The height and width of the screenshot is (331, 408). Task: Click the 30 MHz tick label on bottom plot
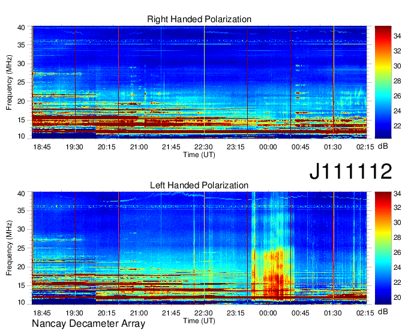pyautogui.click(x=21, y=229)
